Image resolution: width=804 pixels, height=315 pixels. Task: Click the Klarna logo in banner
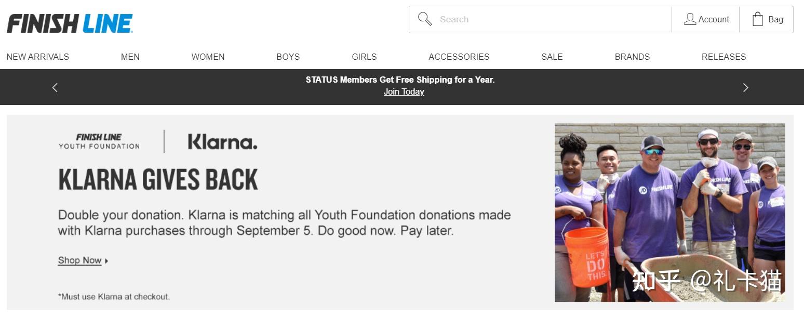(222, 141)
